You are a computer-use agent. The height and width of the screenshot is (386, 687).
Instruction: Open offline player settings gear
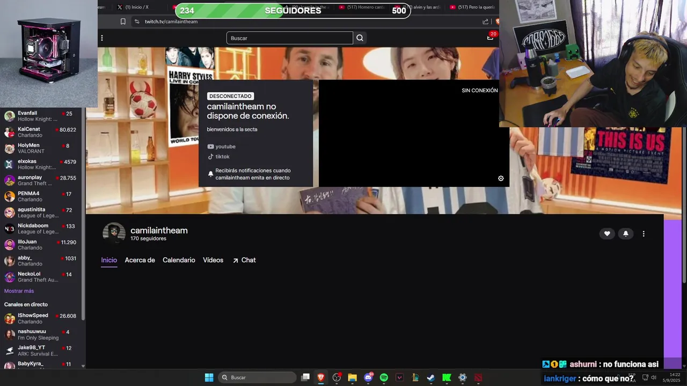pyautogui.click(x=501, y=179)
